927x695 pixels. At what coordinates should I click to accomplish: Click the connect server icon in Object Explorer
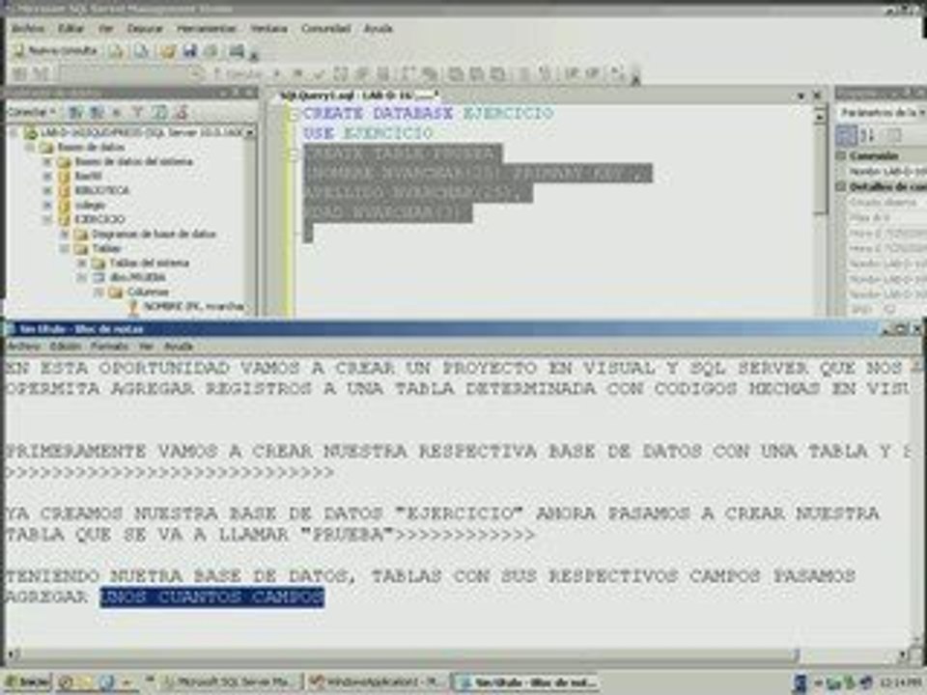75,111
